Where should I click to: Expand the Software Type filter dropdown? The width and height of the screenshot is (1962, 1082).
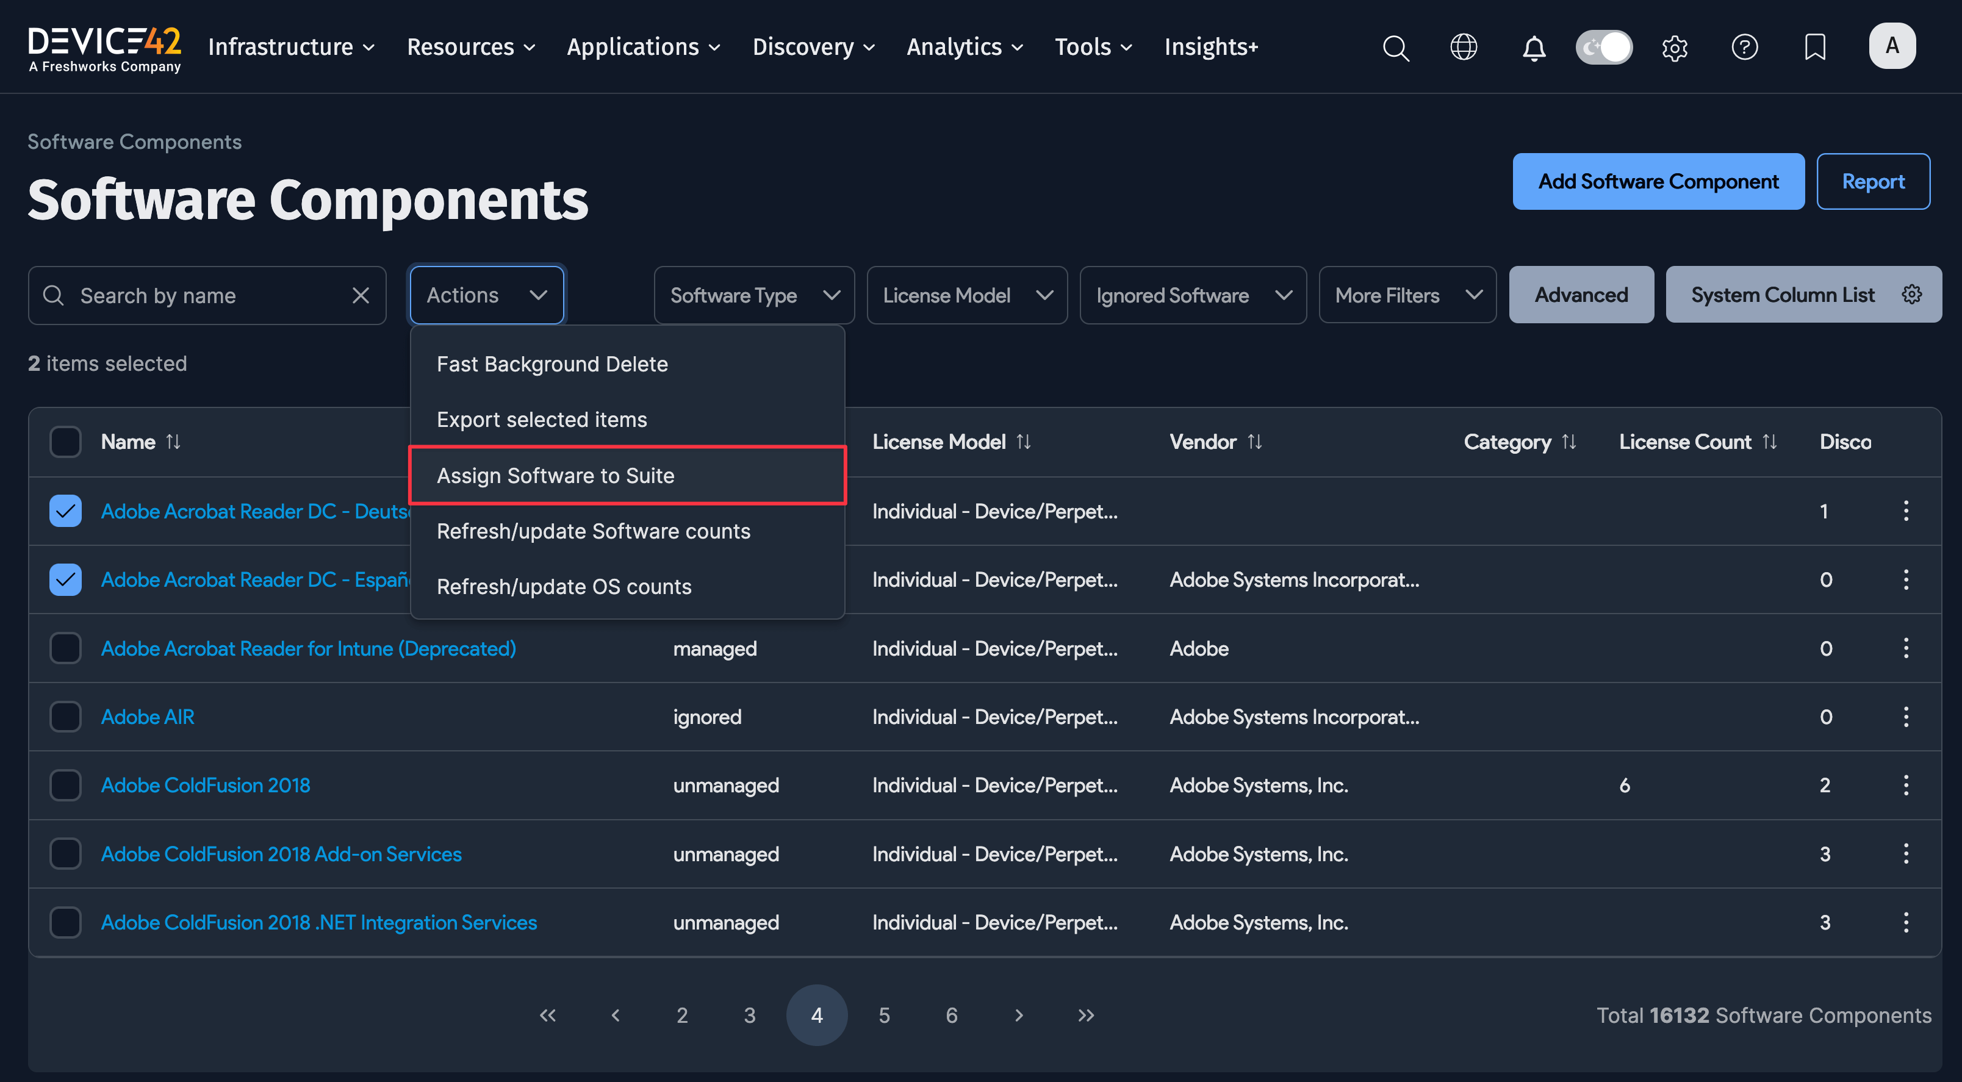753,295
